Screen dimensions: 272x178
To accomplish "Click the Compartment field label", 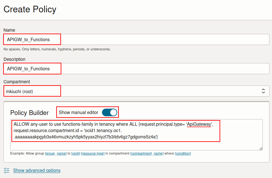I will click(17, 82).
